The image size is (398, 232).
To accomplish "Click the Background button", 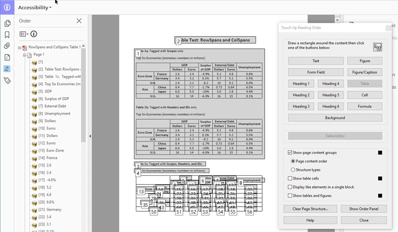I will (335, 118).
